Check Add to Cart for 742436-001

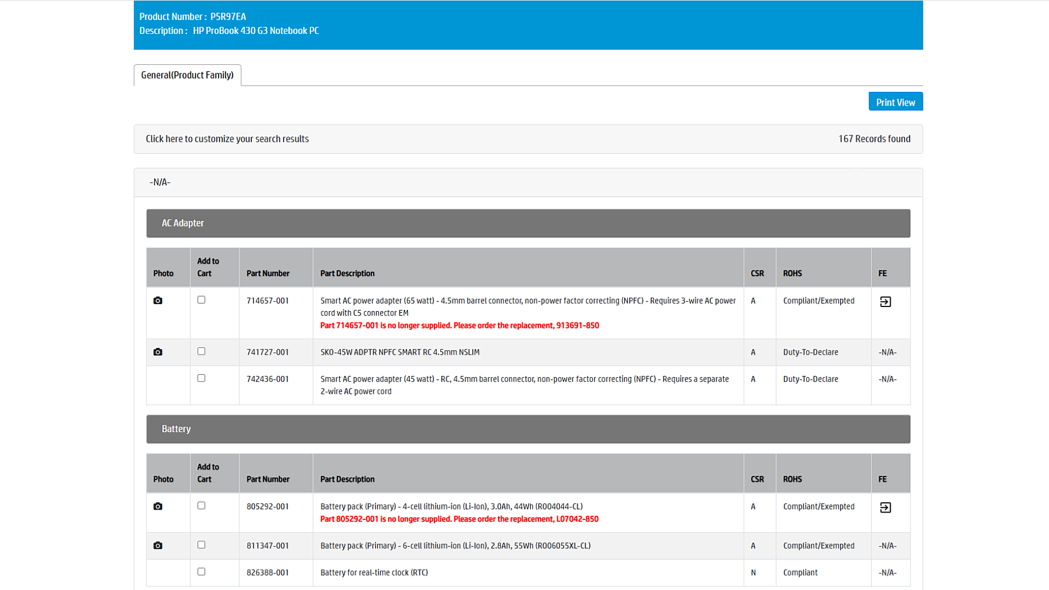pos(201,378)
